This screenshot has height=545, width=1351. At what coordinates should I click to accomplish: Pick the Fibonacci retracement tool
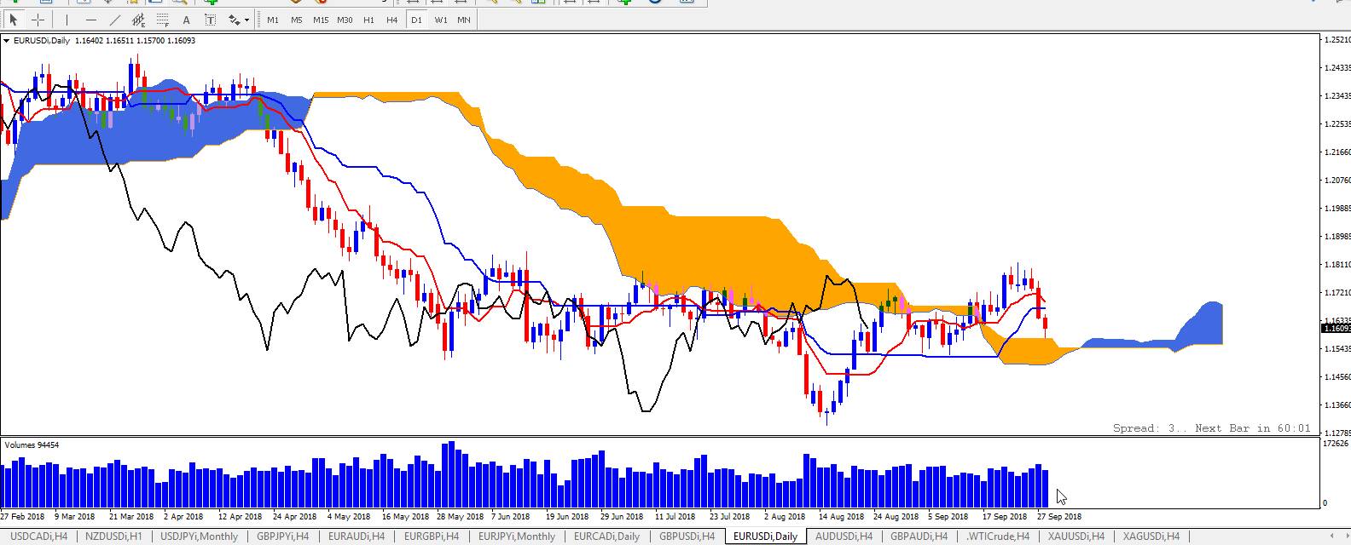pos(162,20)
